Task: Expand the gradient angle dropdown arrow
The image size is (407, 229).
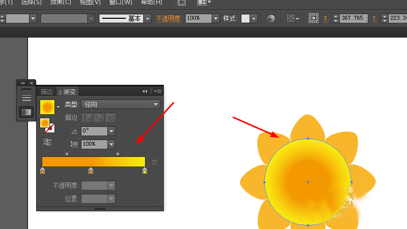Action: pyautogui.click(x=111, y=131)
